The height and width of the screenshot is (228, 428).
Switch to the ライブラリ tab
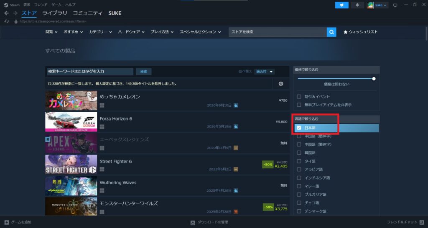click(x=55, y=13)
